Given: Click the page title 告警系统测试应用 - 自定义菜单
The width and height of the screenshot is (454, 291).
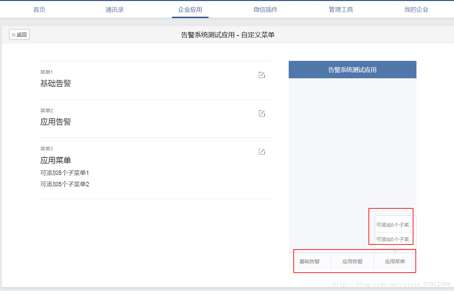Looking at the screenshot, I should tap(228, 35).
